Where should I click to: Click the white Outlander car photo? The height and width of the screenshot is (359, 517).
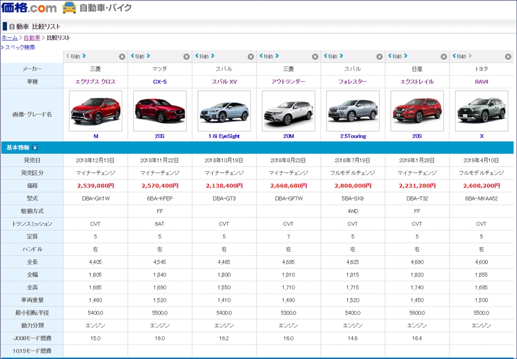tap(288, 111)
